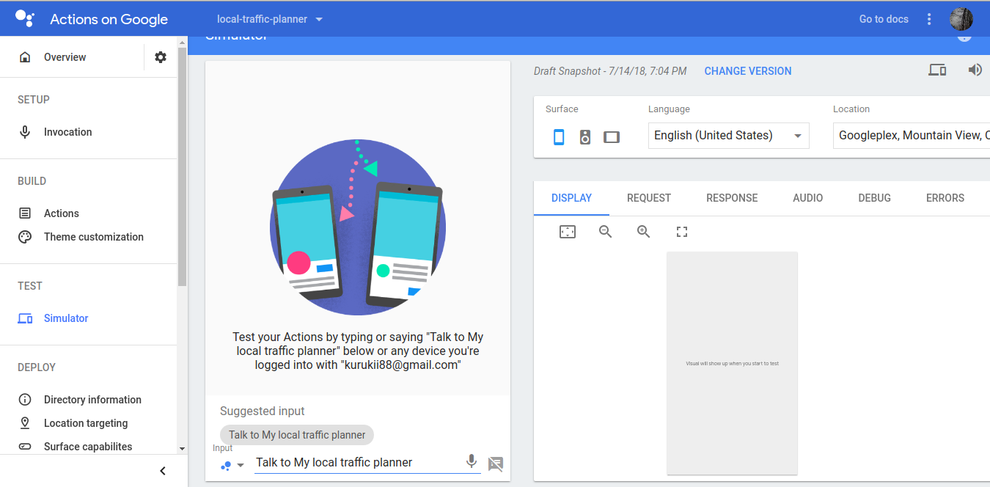Click the phone display preview placeholder
The height and width of the screenshot is (487, 990).
tap(732, 363)
